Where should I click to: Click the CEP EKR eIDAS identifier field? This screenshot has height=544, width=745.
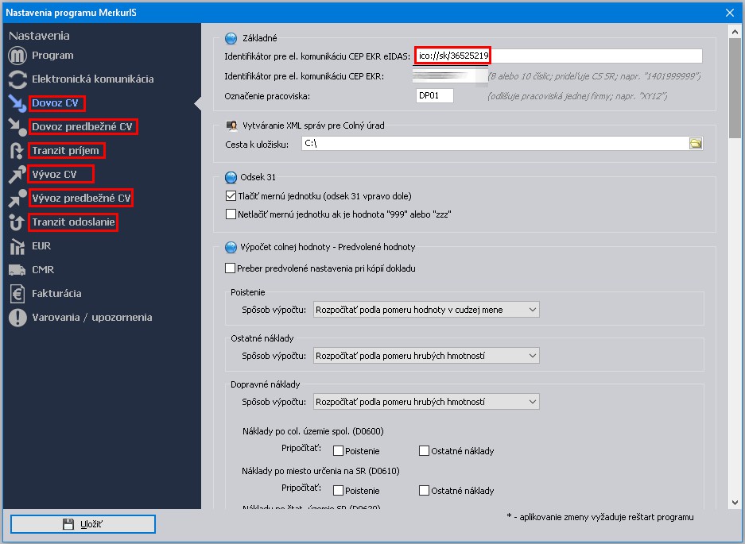click(x=559, y=56)
